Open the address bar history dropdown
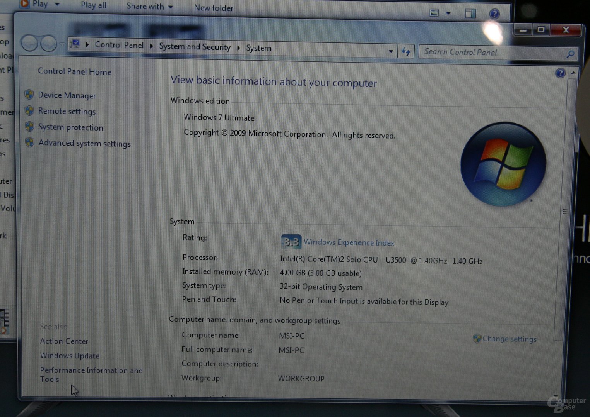The image size is (590, 417). point(391,51)
